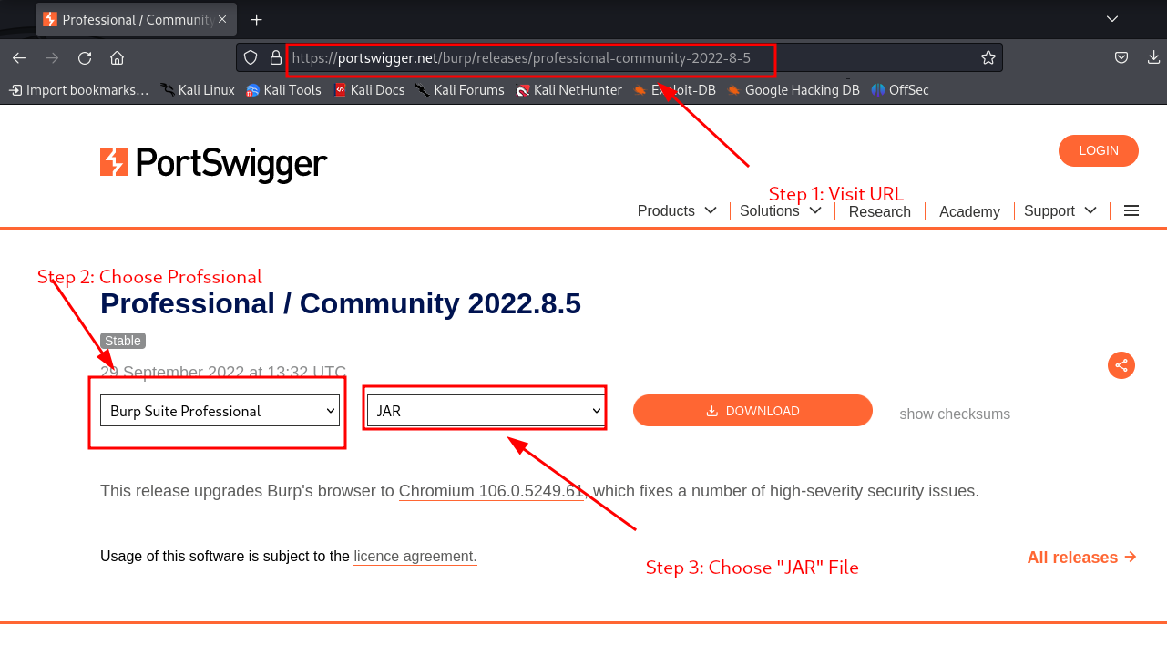Open the Pocket save icon

click(1121, 58)
